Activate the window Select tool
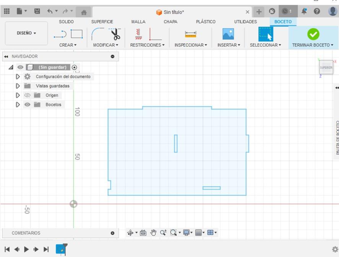 (x=266, y=34)
